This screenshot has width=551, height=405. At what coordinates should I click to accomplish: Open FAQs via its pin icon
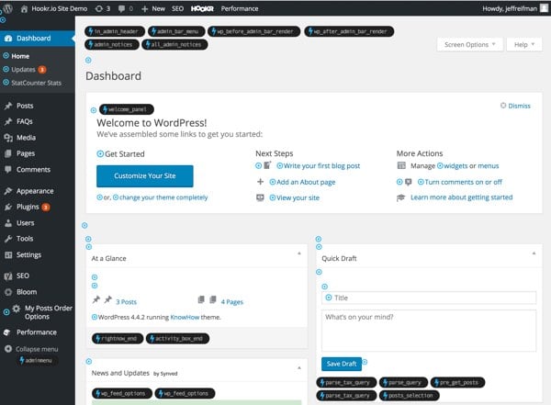pyautogui.click(x=8, y=121)
